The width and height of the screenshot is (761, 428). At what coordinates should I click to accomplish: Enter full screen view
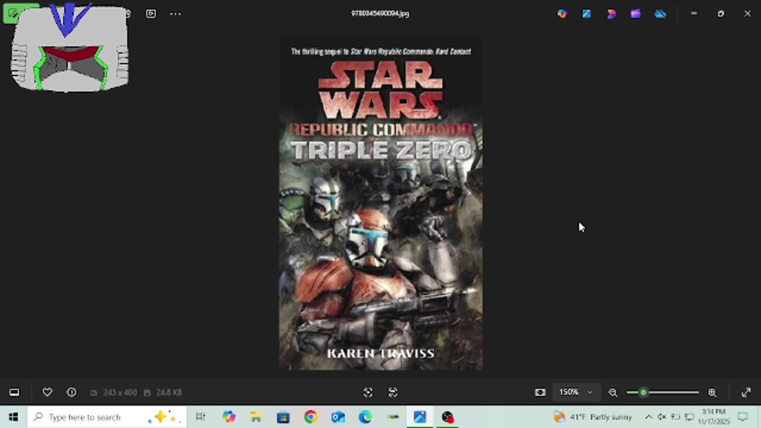click(746, 392)
